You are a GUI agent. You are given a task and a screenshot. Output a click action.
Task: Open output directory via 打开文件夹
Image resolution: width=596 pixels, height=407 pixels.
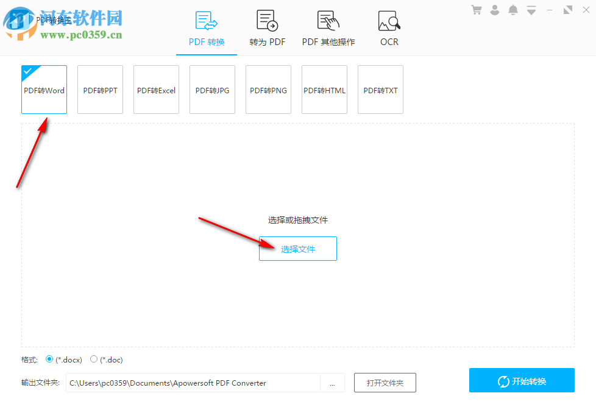tap(386, 383)
